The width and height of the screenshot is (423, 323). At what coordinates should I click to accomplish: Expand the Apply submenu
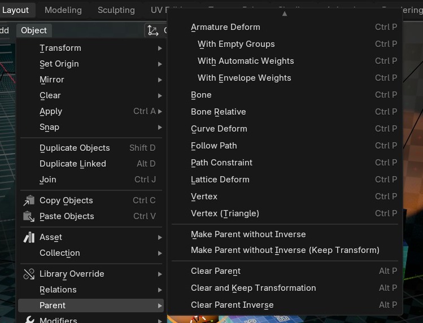pos(91,111)
